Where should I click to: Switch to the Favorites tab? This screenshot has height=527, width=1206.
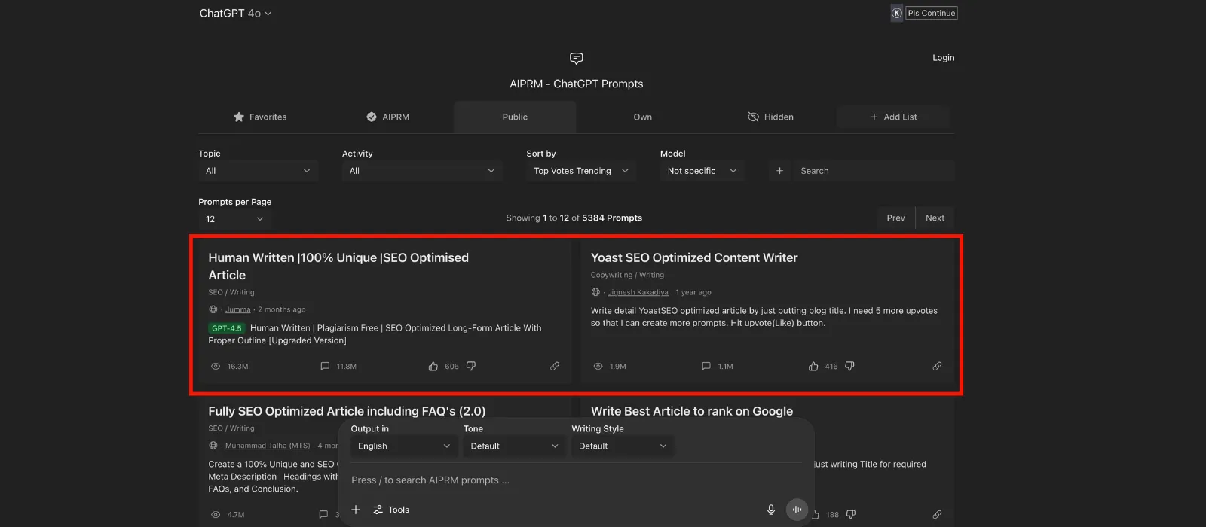point(260,117)
